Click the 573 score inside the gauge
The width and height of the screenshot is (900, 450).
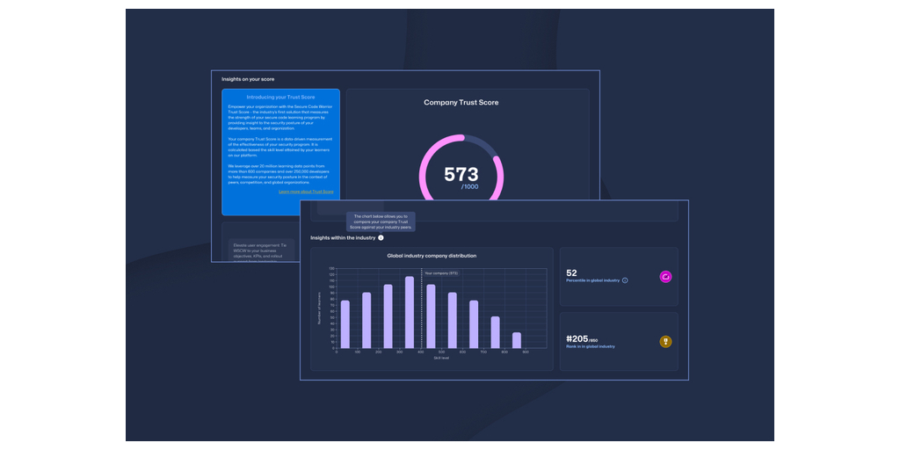[x=461, y=175]
